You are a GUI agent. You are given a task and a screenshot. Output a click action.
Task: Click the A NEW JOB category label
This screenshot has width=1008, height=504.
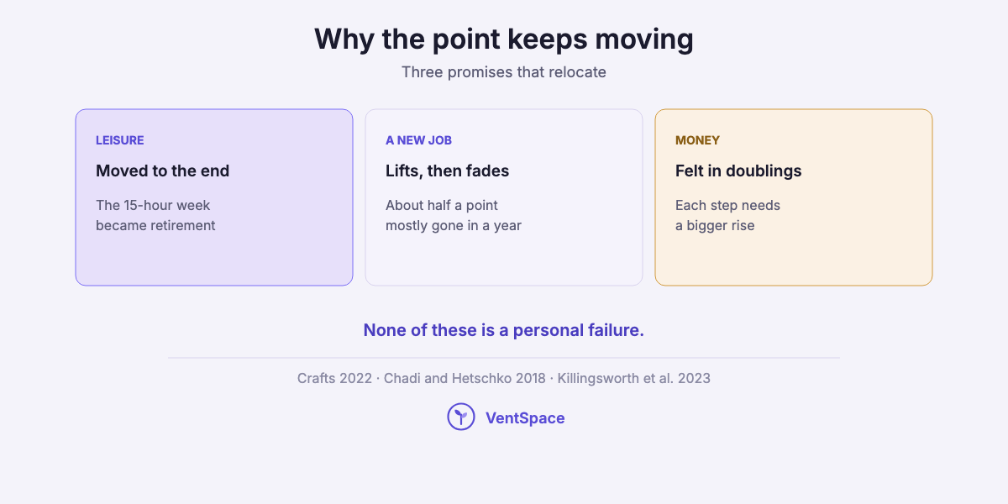[419, 140]
